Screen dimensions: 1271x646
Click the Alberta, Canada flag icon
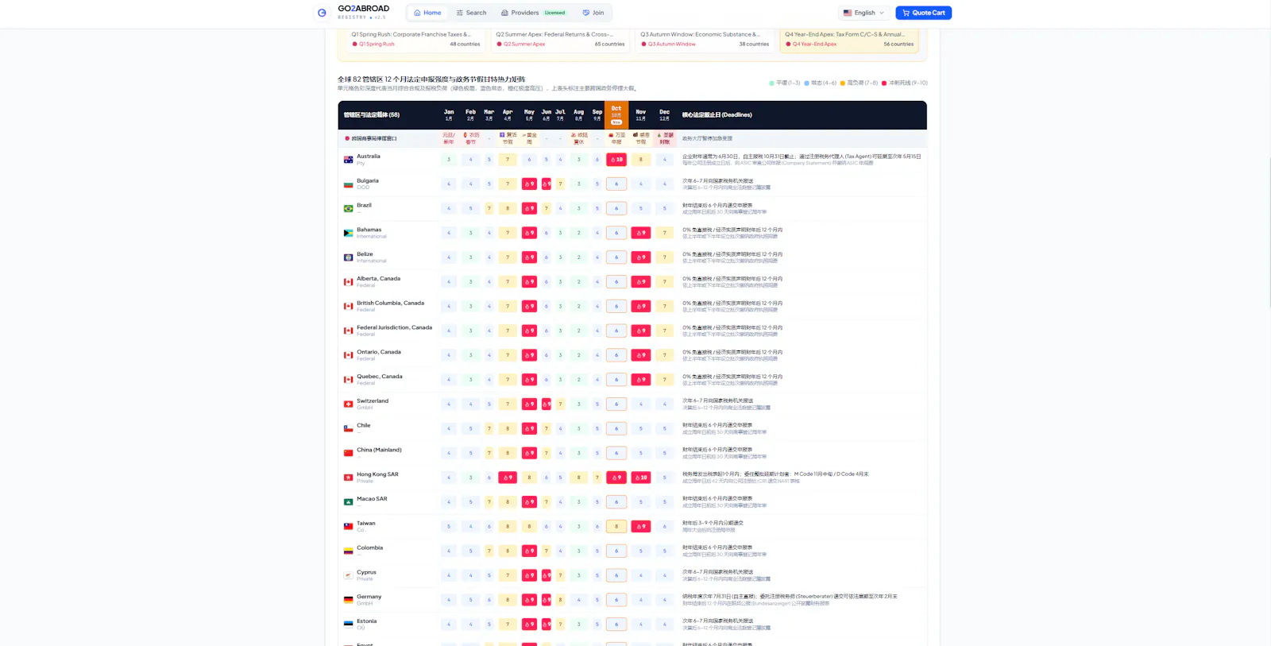[348, 282]
